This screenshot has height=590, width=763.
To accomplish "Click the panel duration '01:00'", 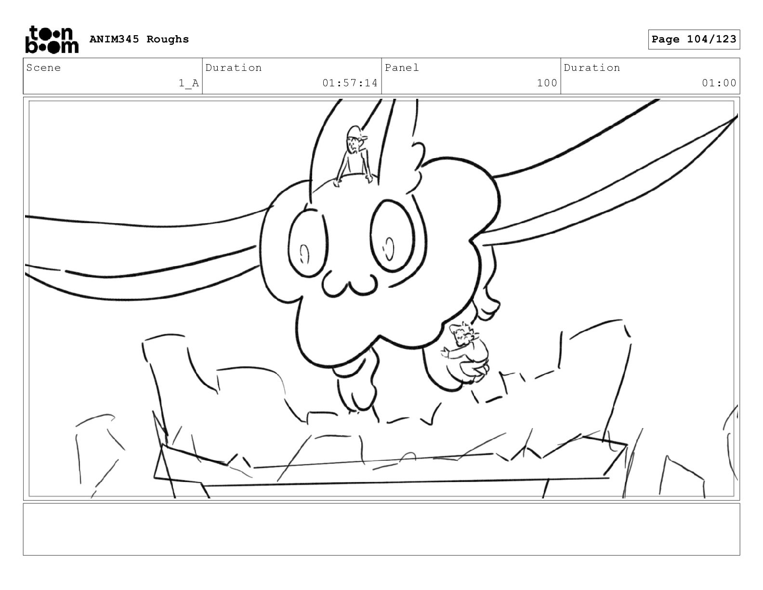I will pos(719,83).
